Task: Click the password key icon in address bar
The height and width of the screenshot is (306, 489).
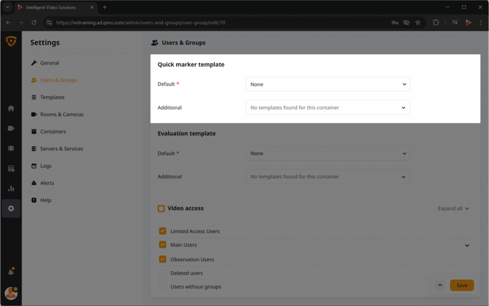Action: click(395, 23)
